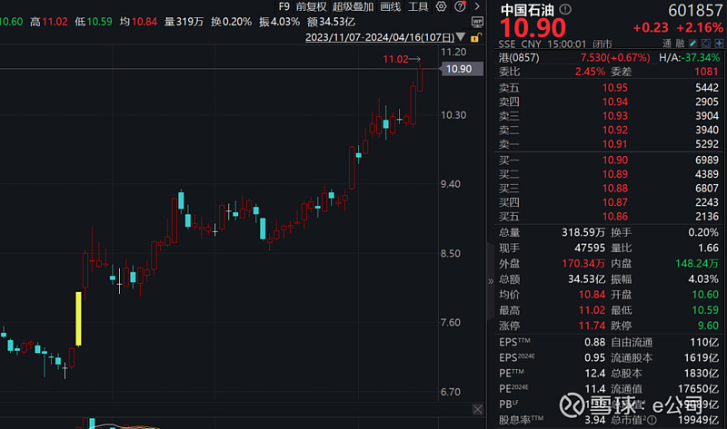Click the 委差 value 1081
This screenshot has width=727, height=429.
(707, 72)
